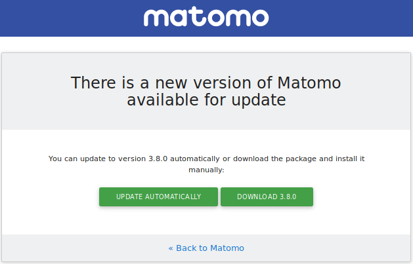
Task: Click the gray footer strip left of the Back link
Action: click(79, 248)
